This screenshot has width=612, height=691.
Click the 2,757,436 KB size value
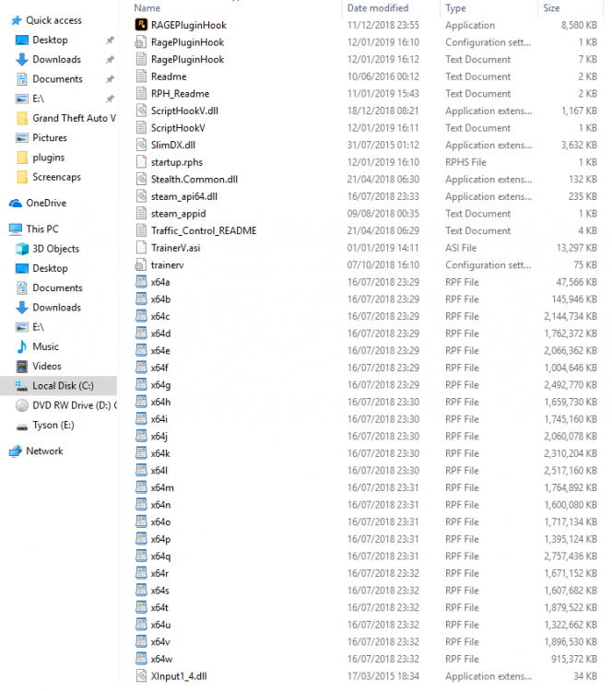[x=571, y=556]
